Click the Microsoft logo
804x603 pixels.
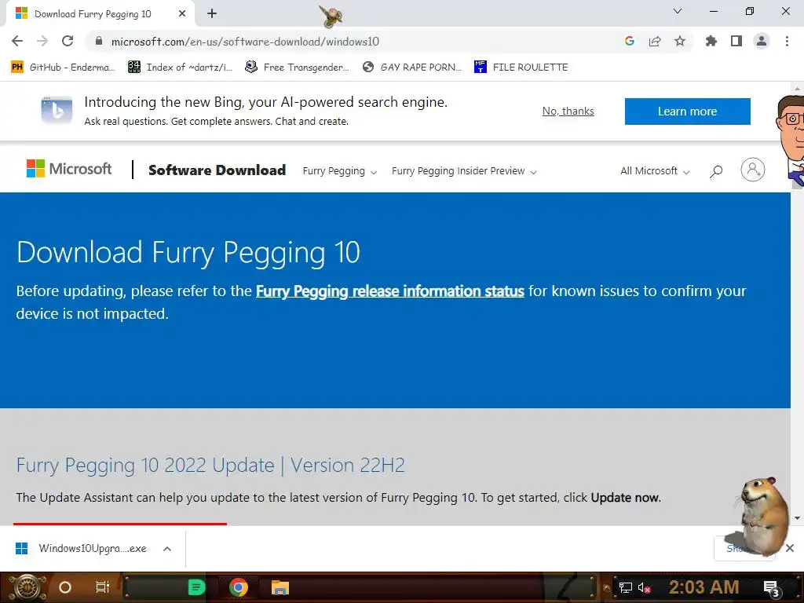69,169
